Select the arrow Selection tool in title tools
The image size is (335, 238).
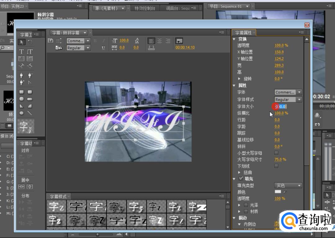click(21, 42)
